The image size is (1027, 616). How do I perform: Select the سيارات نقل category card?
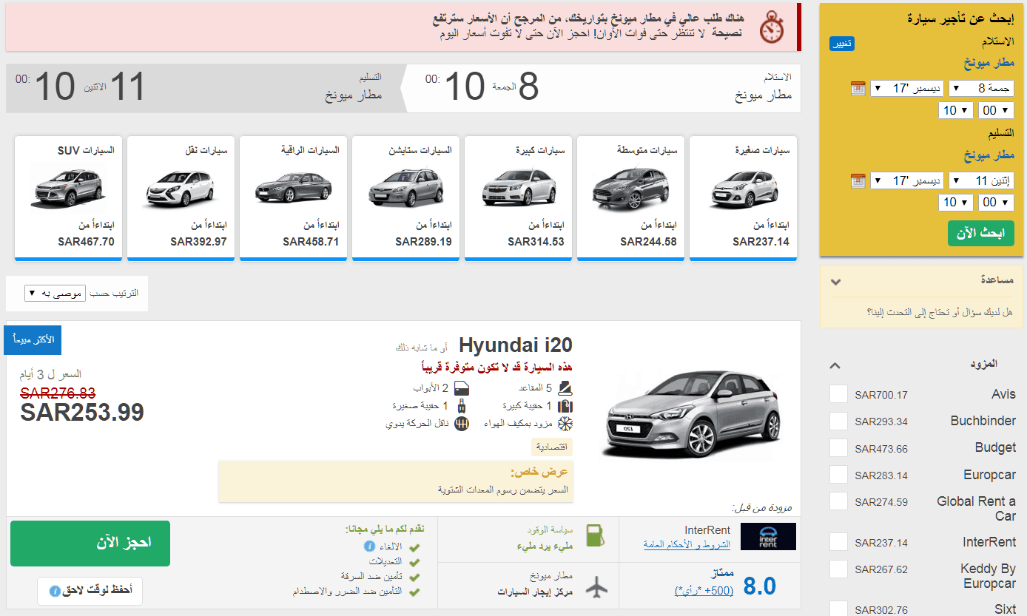coord(181,198)
